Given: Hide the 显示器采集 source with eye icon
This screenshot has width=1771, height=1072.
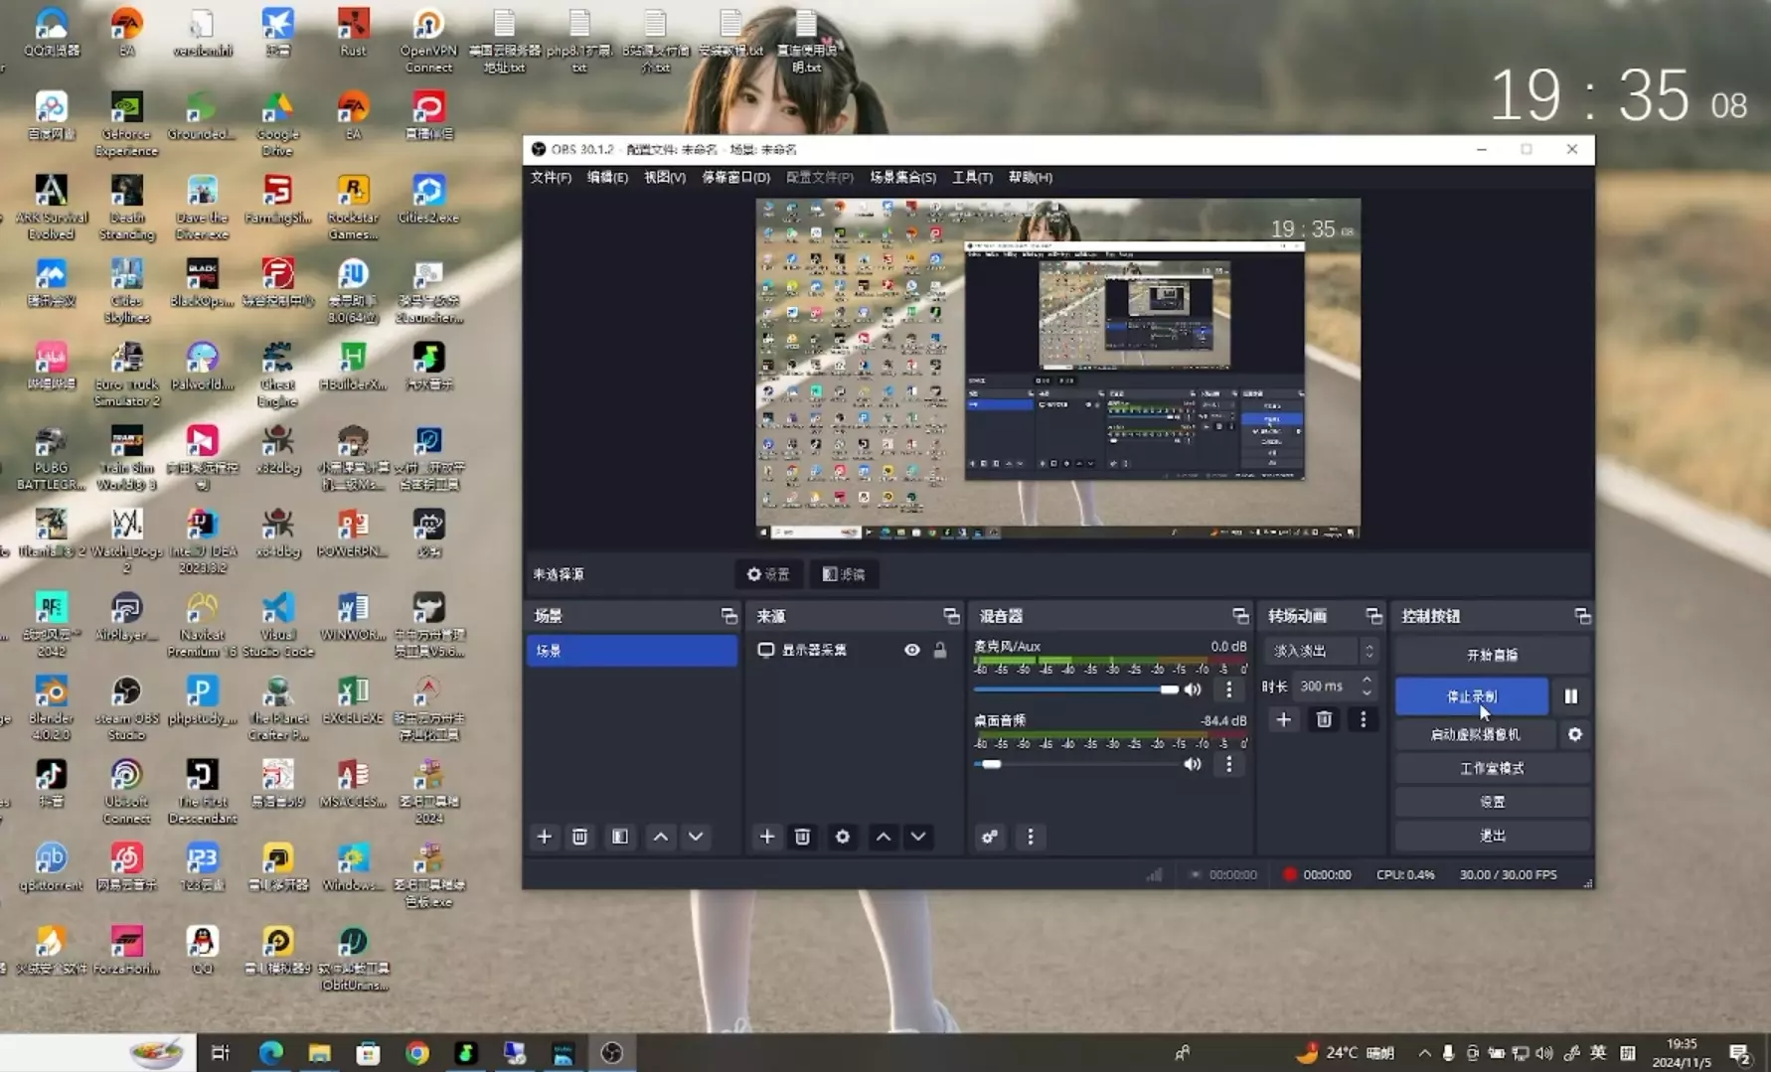Looking at the screenshot, I should (911, 650).
